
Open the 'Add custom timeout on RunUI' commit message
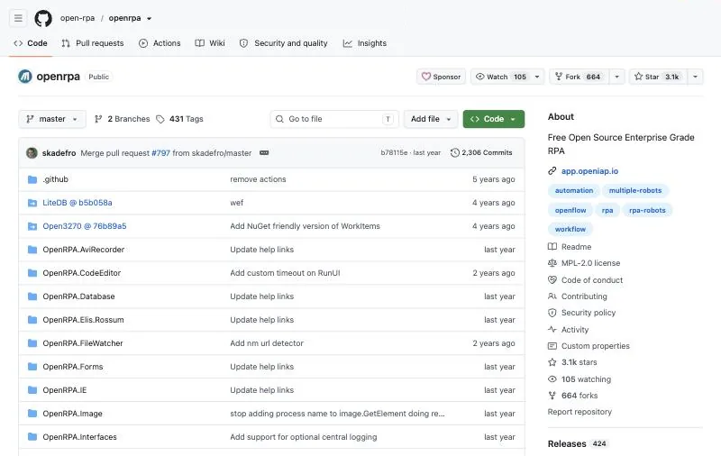285,273
